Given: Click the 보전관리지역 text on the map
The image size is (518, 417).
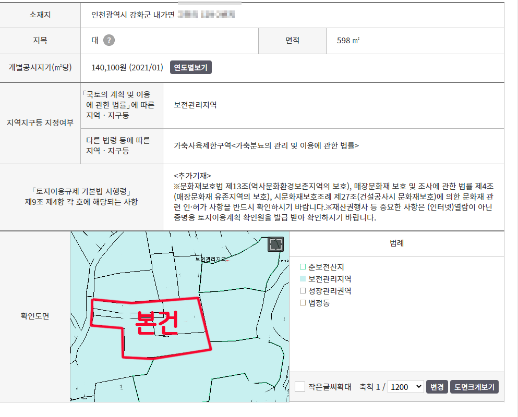Looking at the screenshot, I should 212,259.
